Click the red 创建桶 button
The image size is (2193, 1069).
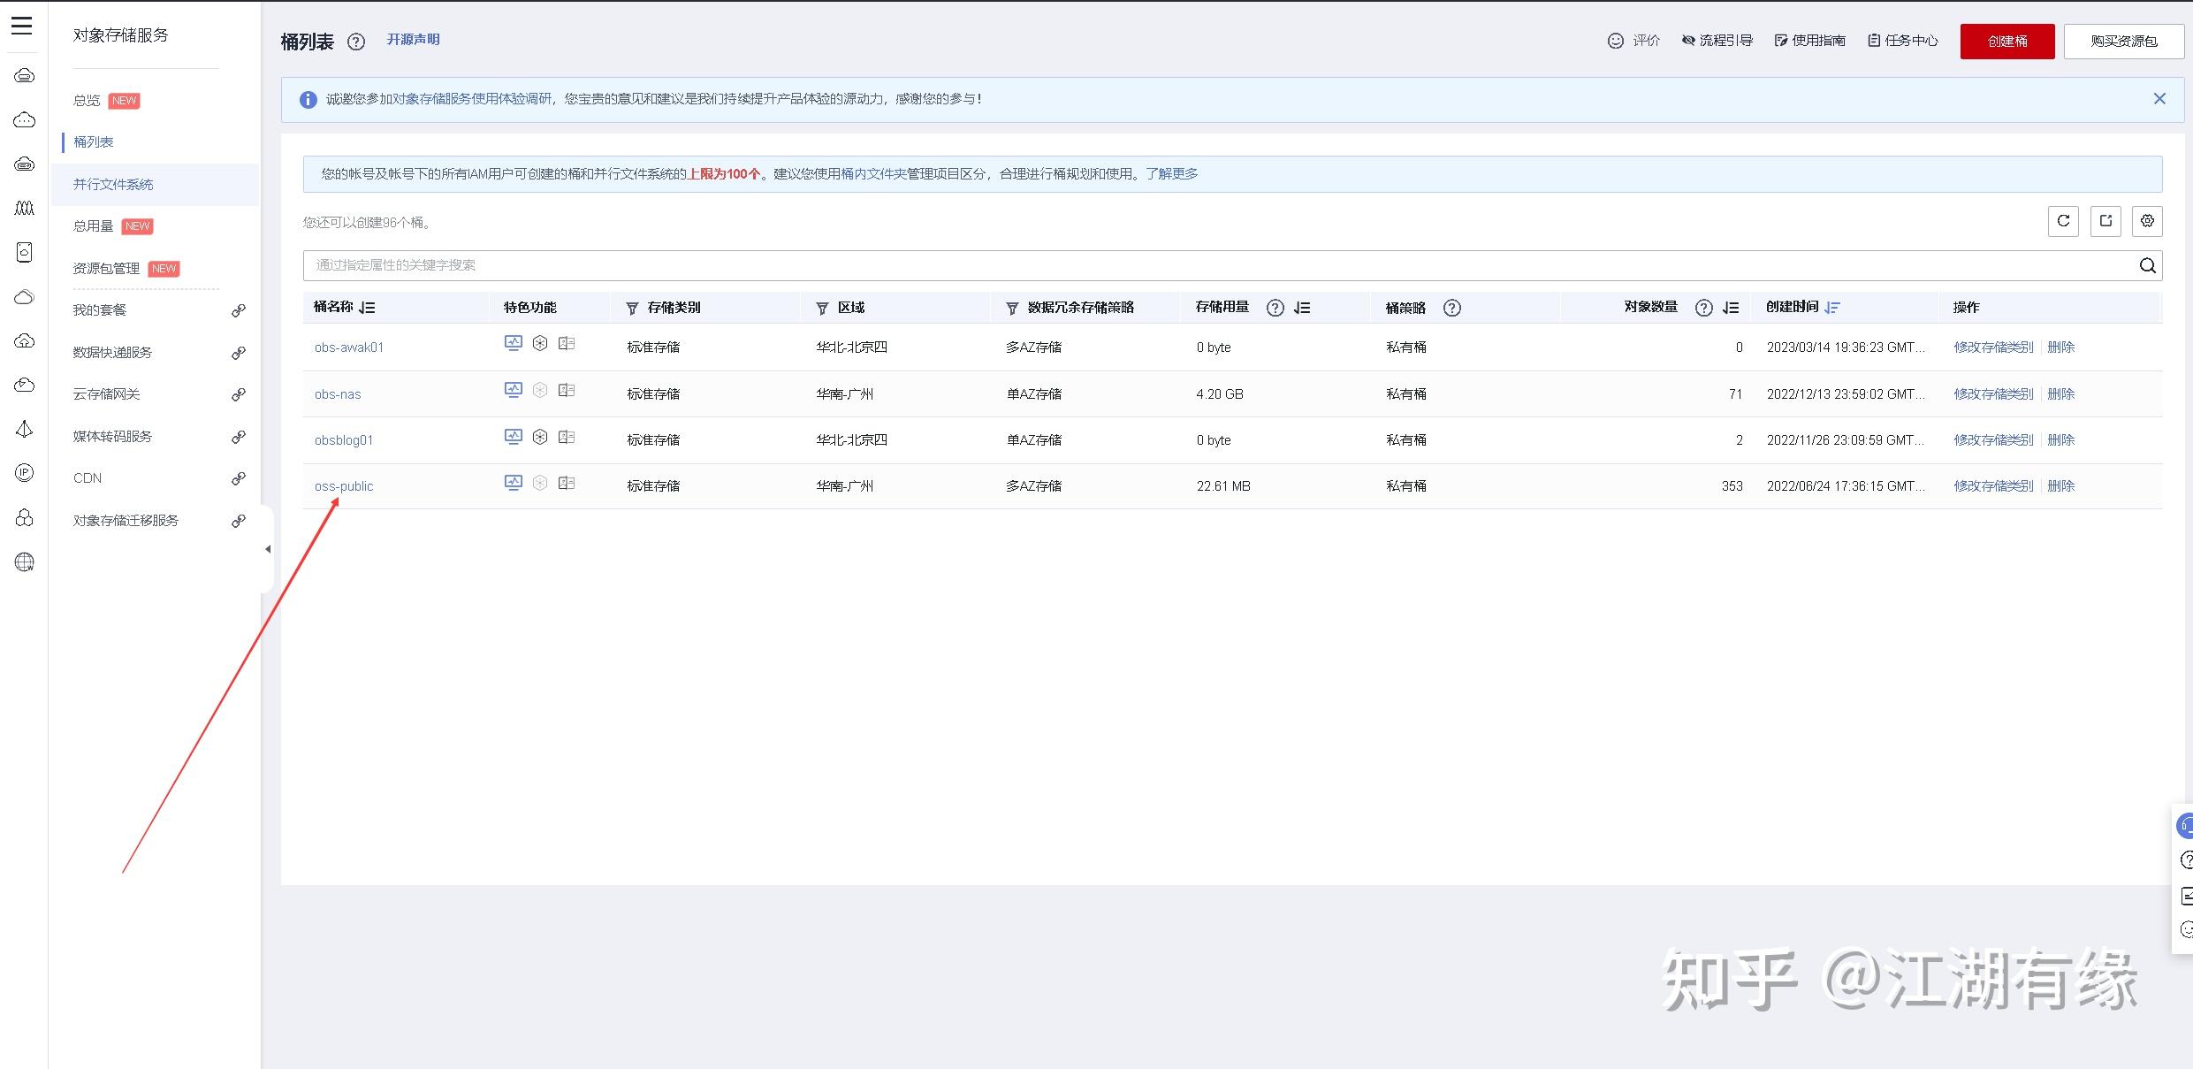2006,42
